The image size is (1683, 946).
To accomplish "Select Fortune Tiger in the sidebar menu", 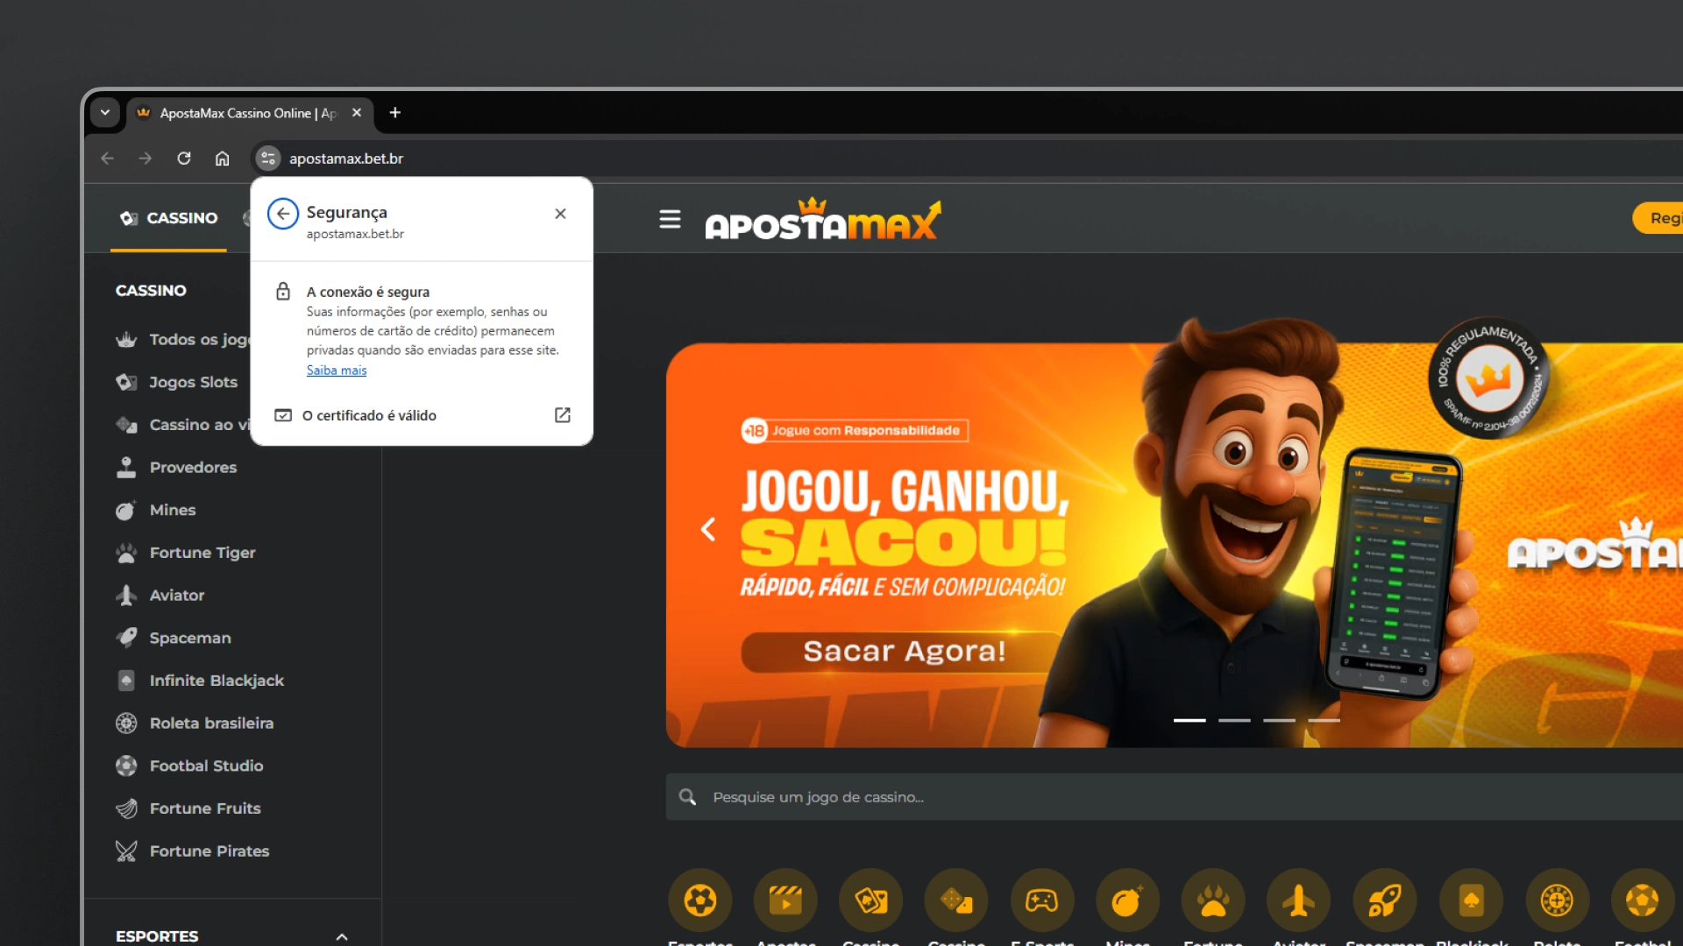I will click(202, 553).
